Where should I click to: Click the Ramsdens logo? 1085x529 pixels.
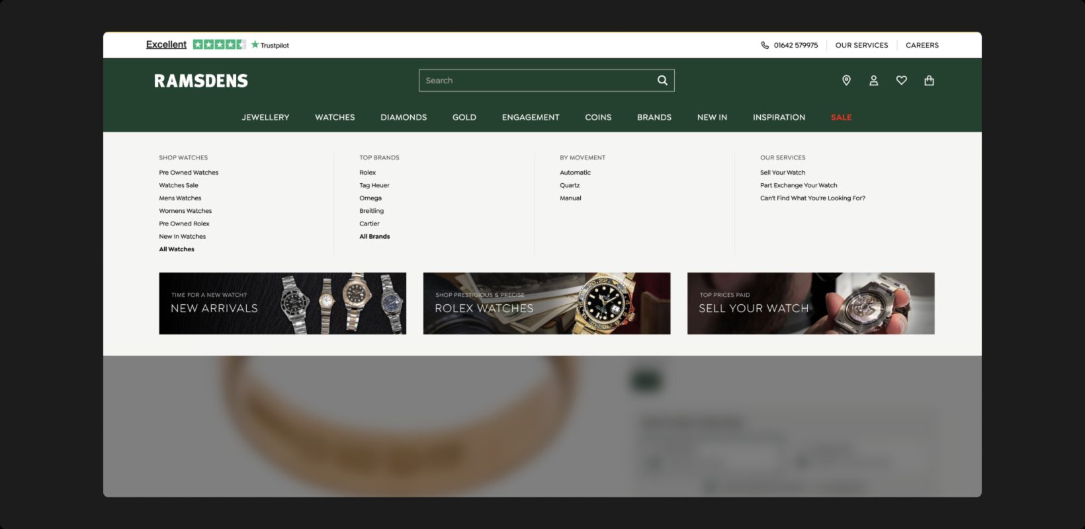pos(201,81)
